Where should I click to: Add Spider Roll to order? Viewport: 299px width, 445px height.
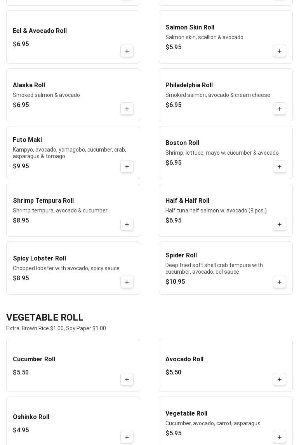(280, 282)
